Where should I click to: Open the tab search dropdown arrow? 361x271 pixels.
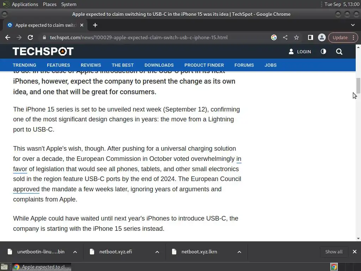click(x=353, y=25)
